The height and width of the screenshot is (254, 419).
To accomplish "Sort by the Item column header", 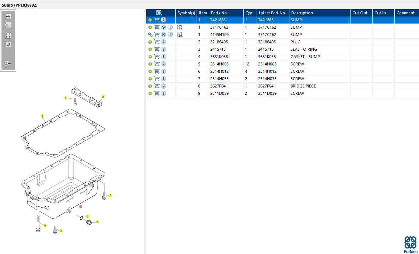I will pos(203,13).
